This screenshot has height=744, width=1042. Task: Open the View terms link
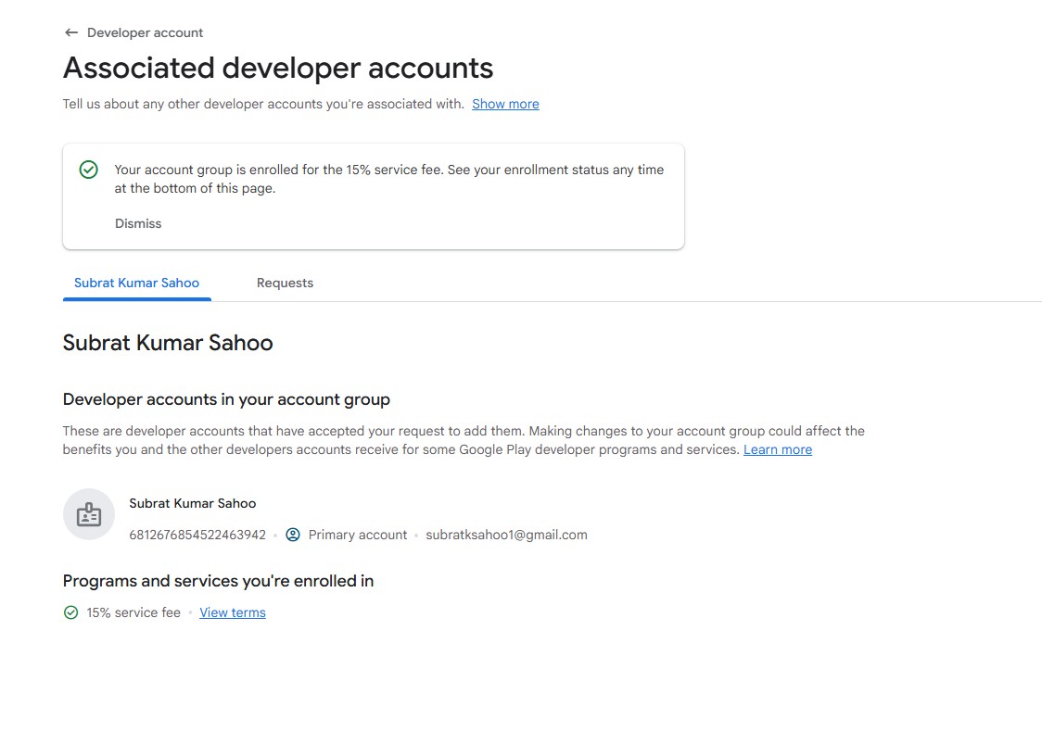tap(233, 612)
